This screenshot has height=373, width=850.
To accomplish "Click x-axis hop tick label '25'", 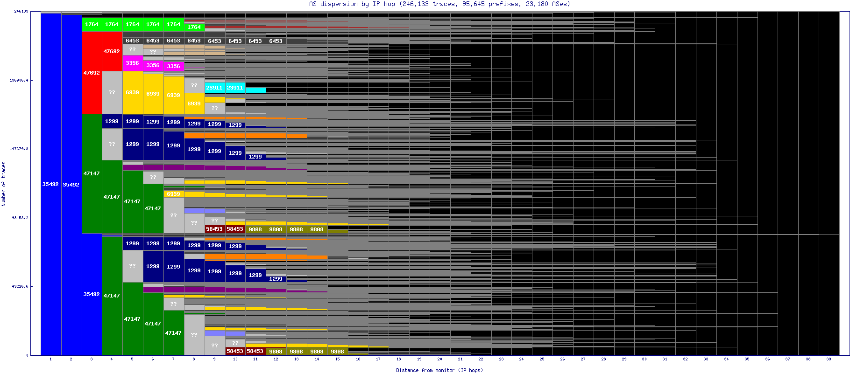I will click(x=542, y=359).
